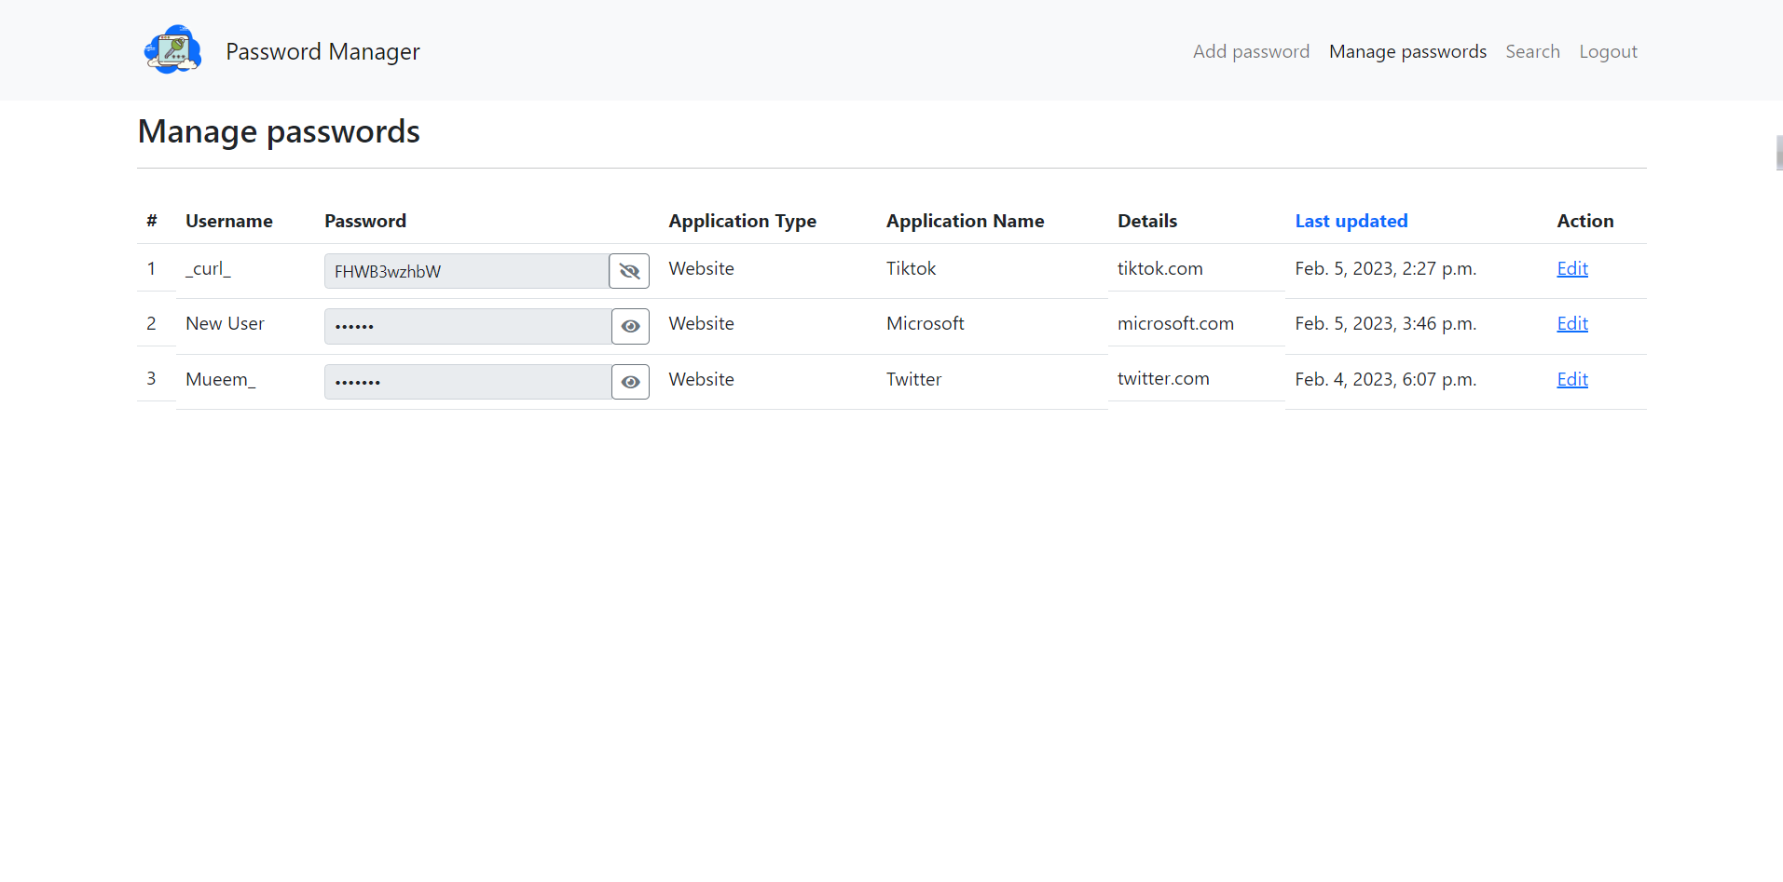Screen dimensions: 1783x882
Task: Click date Feb. 5, 2023, 2:27 p.m.
Action: tap(1385, 268)
